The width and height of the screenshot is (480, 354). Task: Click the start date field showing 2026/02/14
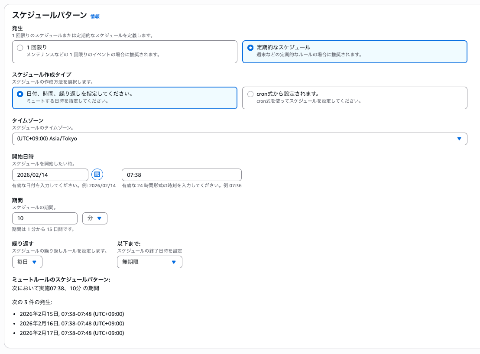click(50, 175)
